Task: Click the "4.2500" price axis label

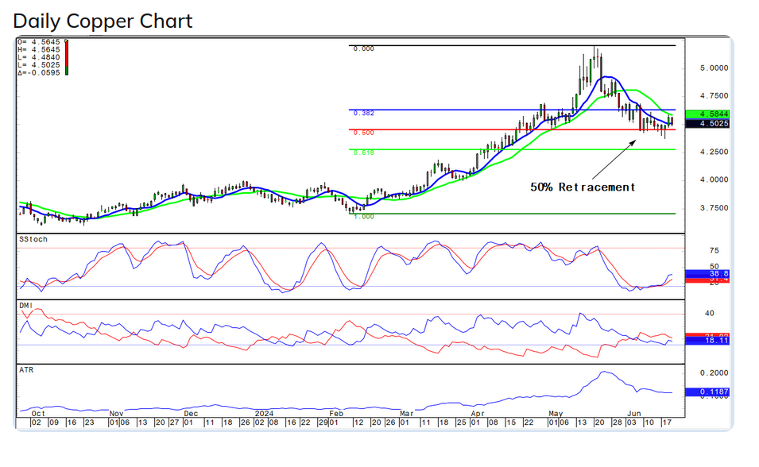Action: pyautogui.click(x=714, y=152)
